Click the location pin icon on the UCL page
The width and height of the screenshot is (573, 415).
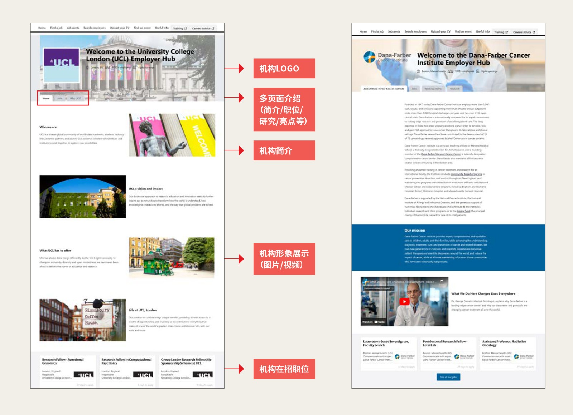[x=87, y=67]
